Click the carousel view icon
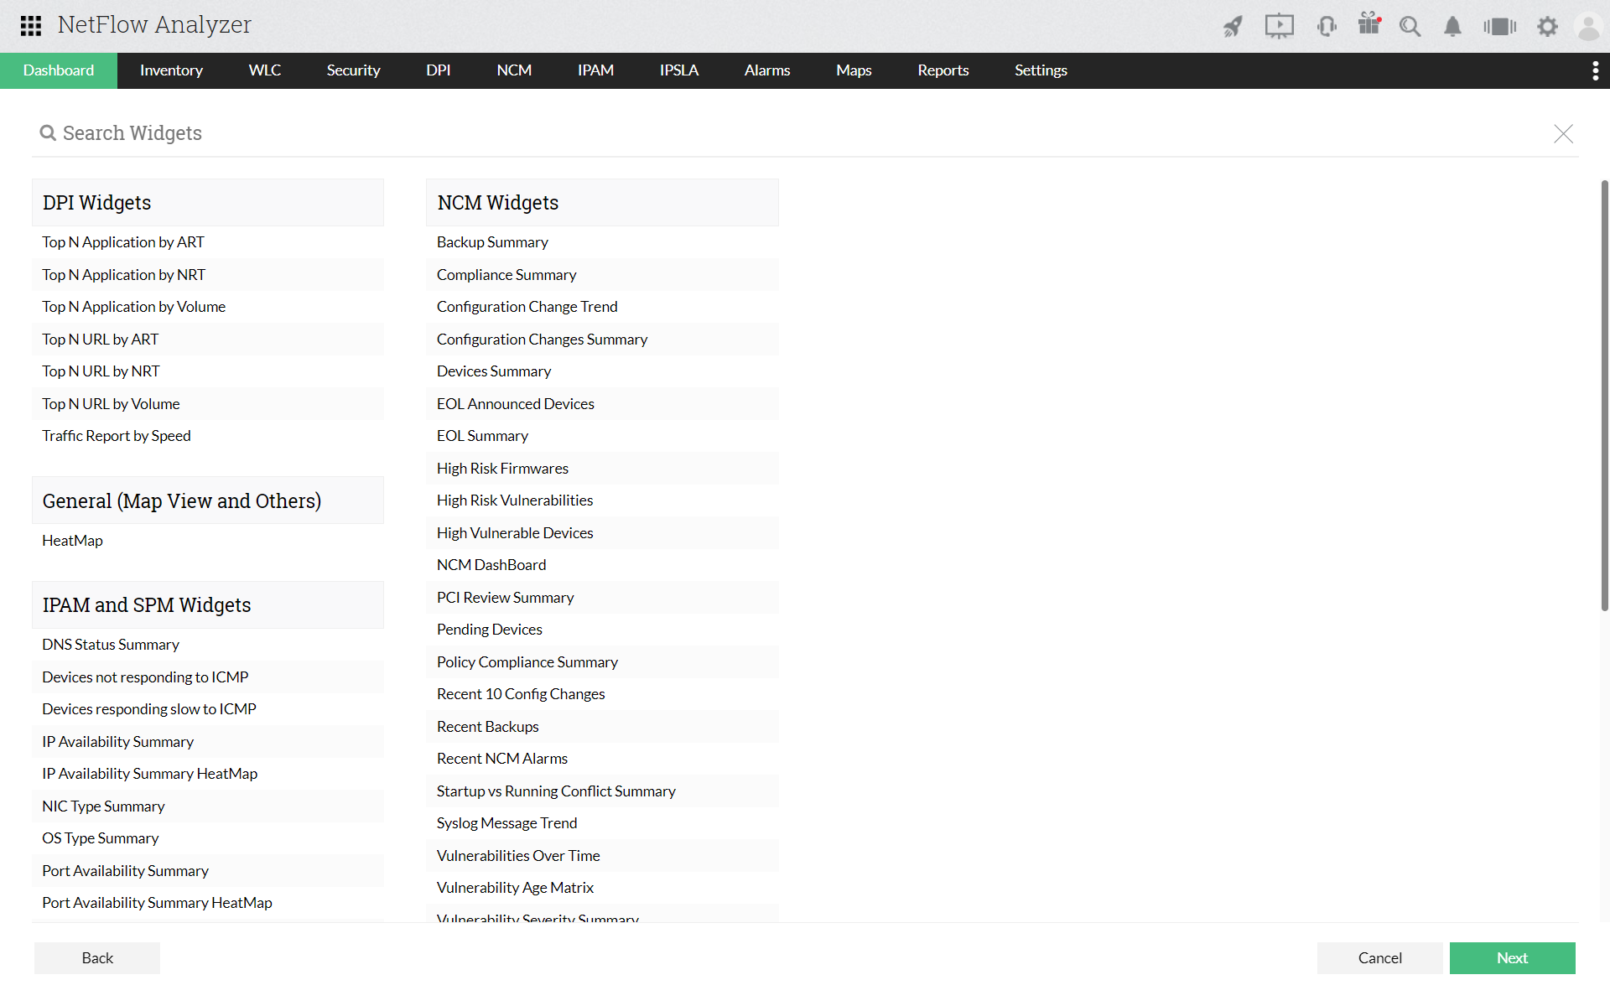1610x1006 pixels. click(1499, 27)
